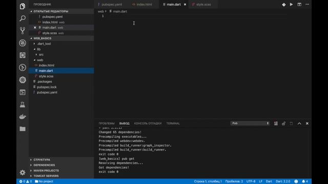Select Pub in the output channel dropdown
This screenshot has height=184, width=328.
click(x=250, y=123)
